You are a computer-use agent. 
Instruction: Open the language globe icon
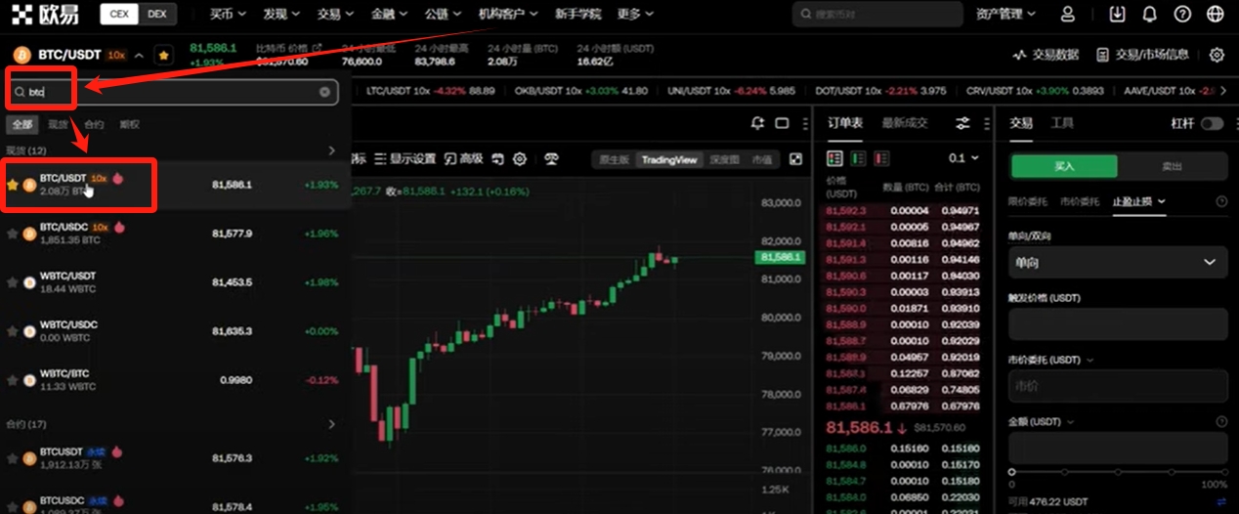(1215, 15)
